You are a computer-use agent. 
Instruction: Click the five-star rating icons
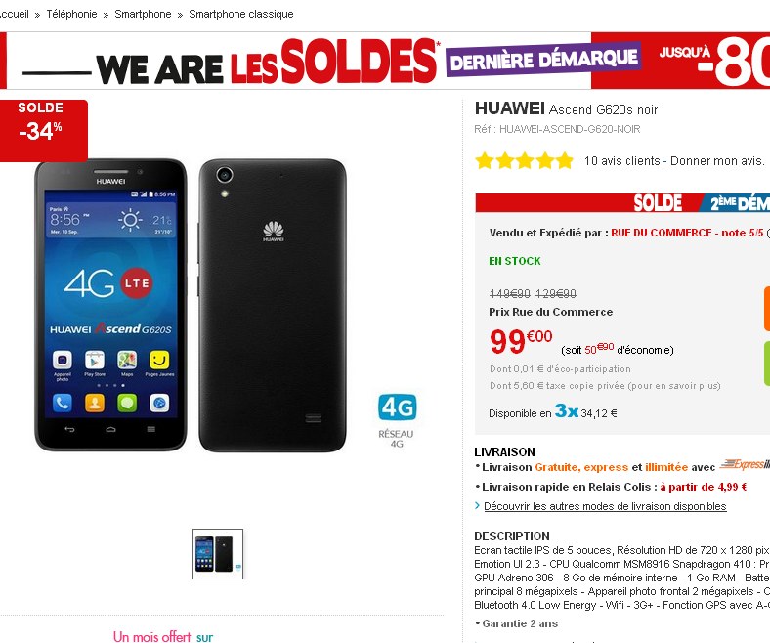pyautogui.click(x=525, y=160)
